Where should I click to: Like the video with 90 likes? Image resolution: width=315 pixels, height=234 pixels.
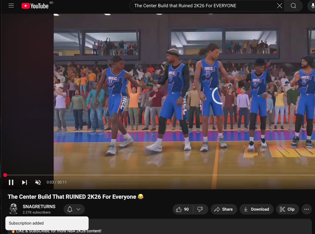click(x=183, y=209)
